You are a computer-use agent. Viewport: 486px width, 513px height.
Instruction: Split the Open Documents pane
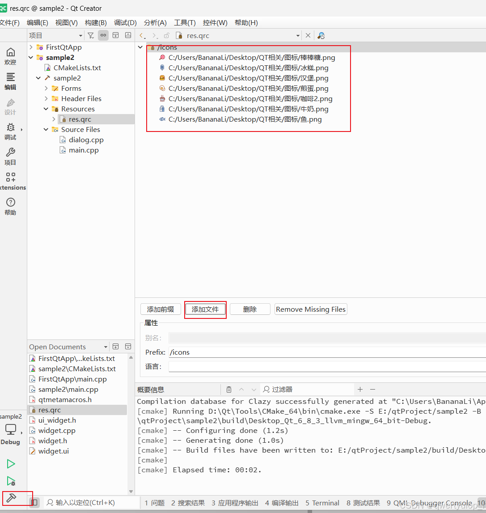click(x=115, y=347)
